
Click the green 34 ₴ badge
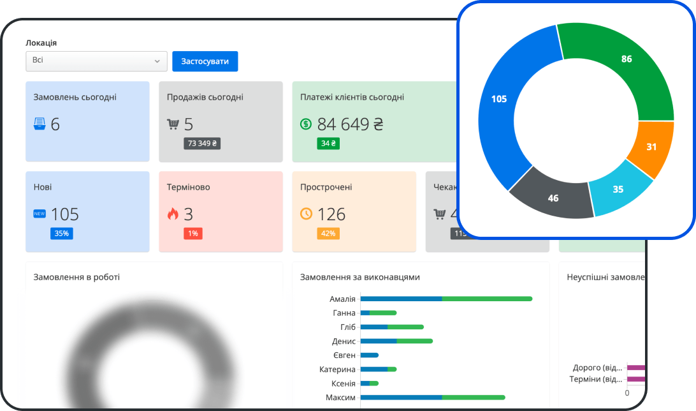tap(328, 144)
